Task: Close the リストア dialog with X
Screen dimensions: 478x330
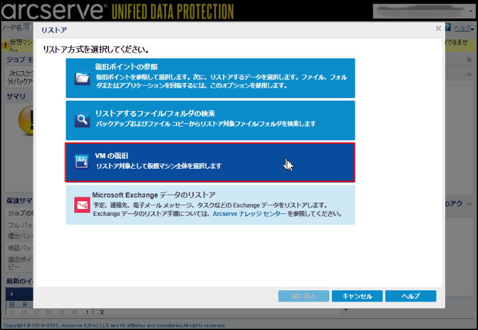Action: coord(438,29)
